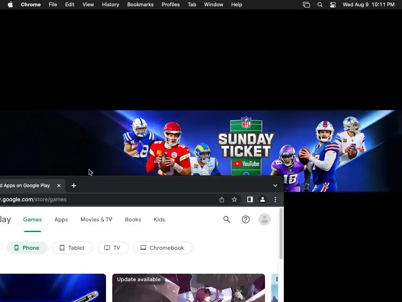The image size is (402, 302).
Task: Toggle the Chrome side panel icon
Action: point(250,199)
